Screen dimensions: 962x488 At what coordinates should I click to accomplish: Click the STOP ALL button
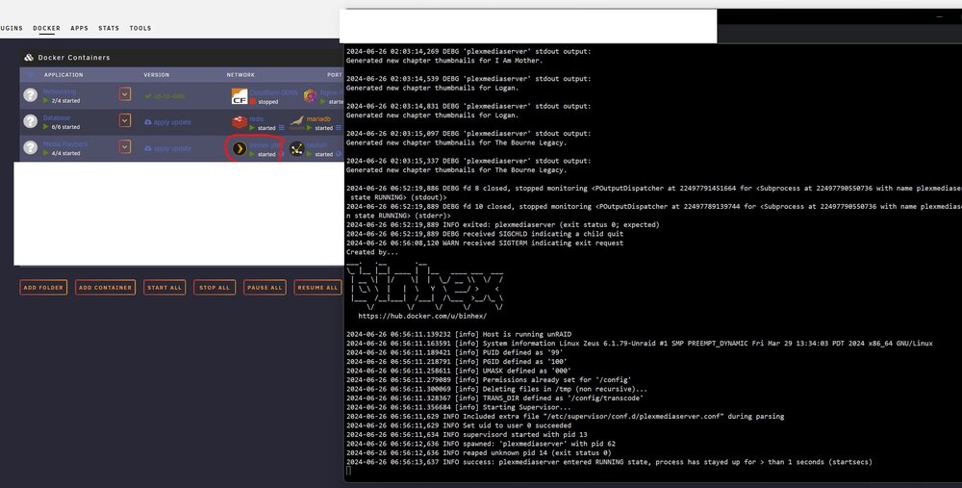point(215,287)
